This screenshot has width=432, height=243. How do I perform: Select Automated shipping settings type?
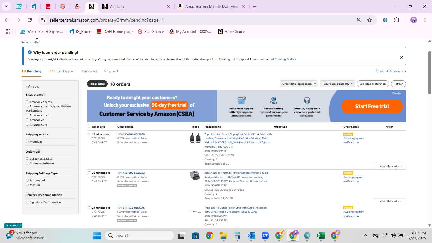[x=27, y=180]
